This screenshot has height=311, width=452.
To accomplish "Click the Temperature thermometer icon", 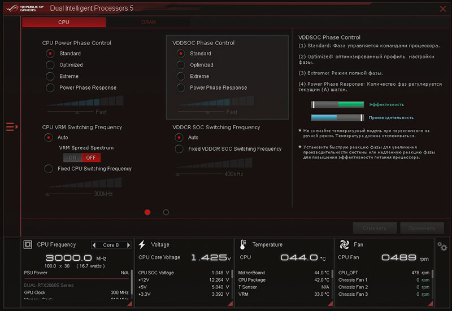I will [x=243, y=244].
